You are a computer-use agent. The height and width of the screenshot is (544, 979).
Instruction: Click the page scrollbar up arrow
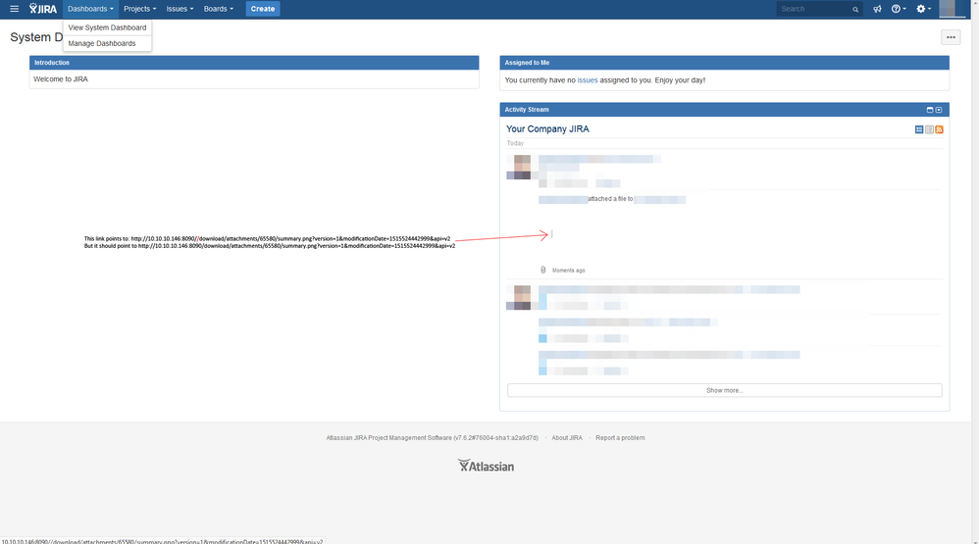tap(975, 4)
